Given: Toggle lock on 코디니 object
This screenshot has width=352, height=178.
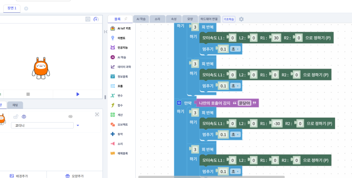Looking at the screenshot, I should pos(16,116).
